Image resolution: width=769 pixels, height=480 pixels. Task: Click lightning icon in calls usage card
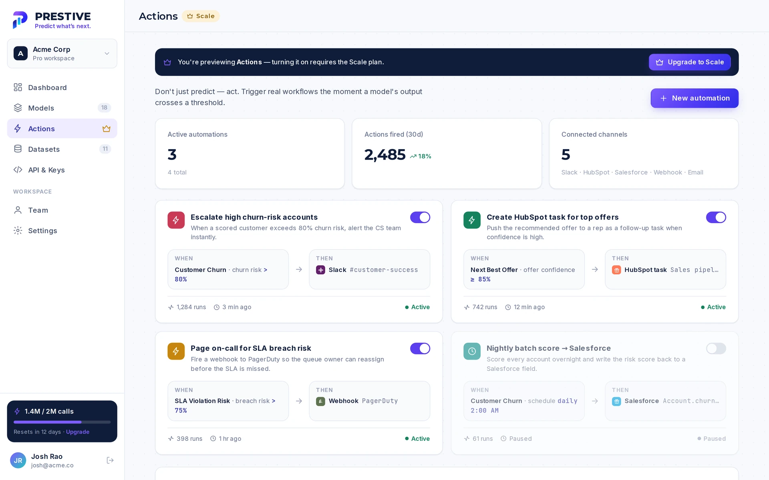17,411
